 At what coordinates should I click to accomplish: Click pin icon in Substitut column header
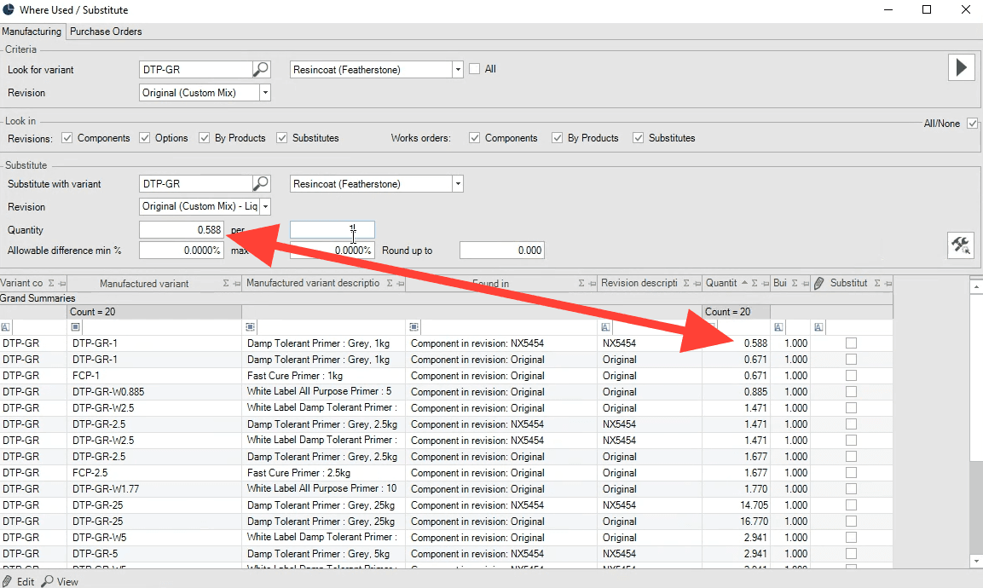(888, 284)
